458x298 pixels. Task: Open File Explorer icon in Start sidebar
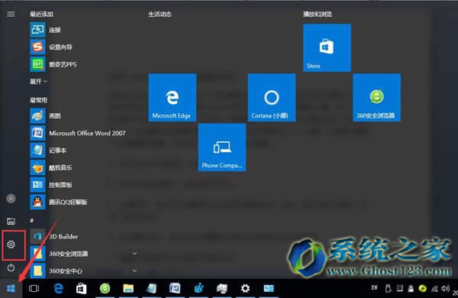[x=11, y=222]
